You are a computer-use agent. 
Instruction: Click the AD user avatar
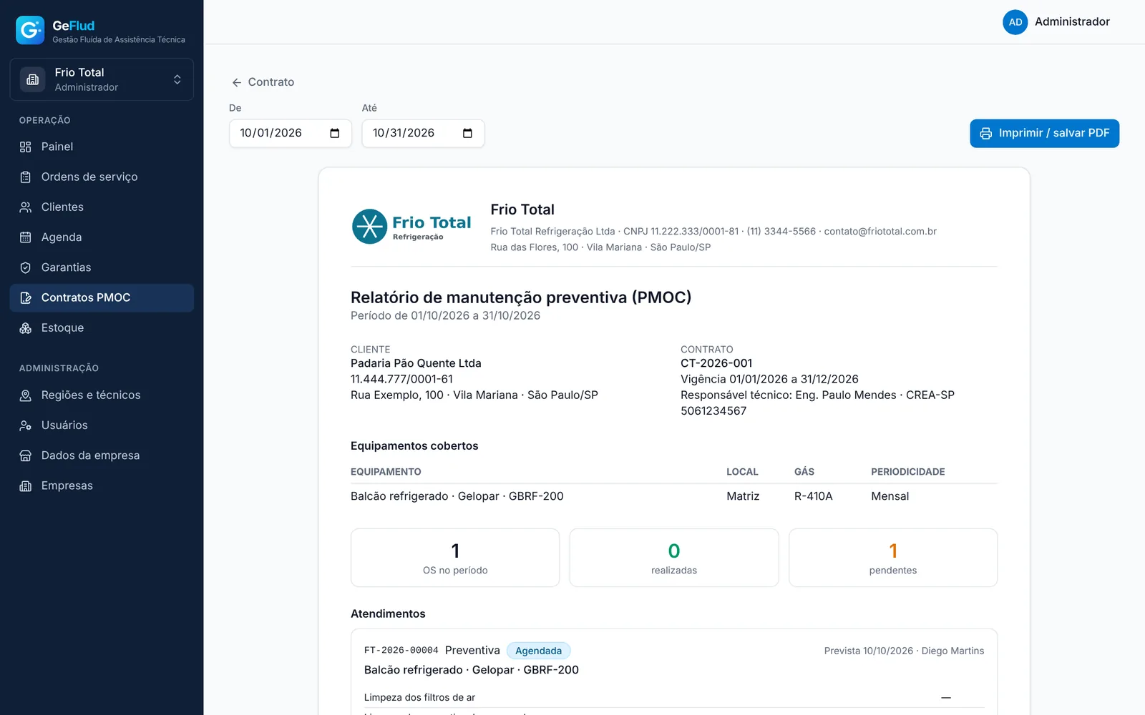[x=1015, y=22]
